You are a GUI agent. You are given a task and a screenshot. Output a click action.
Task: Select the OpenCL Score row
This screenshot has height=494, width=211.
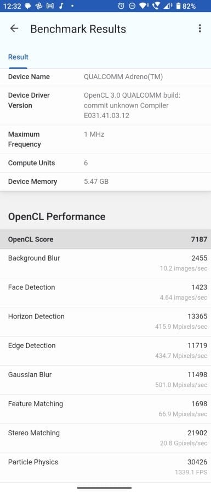click(x=105, y=239)
